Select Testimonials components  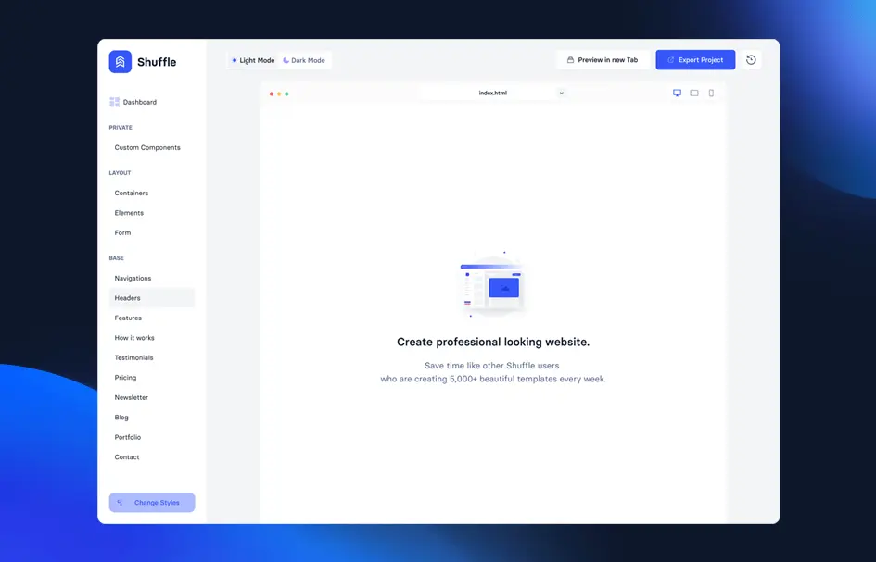(133, 357)
